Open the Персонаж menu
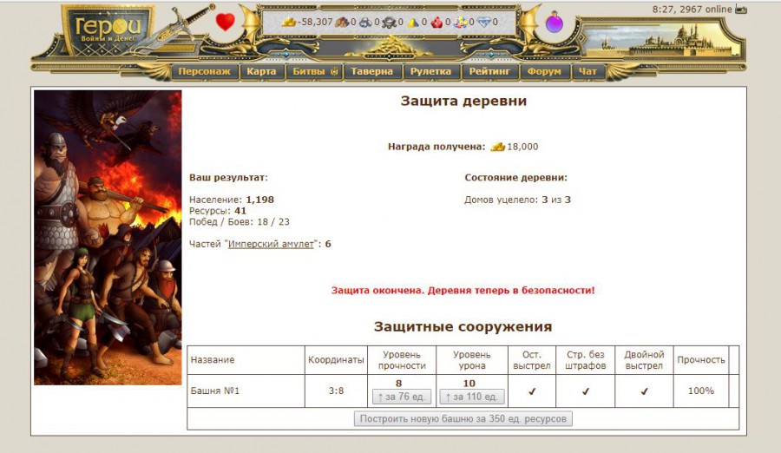This screenshot has width=781, height=453. point(205,71)
